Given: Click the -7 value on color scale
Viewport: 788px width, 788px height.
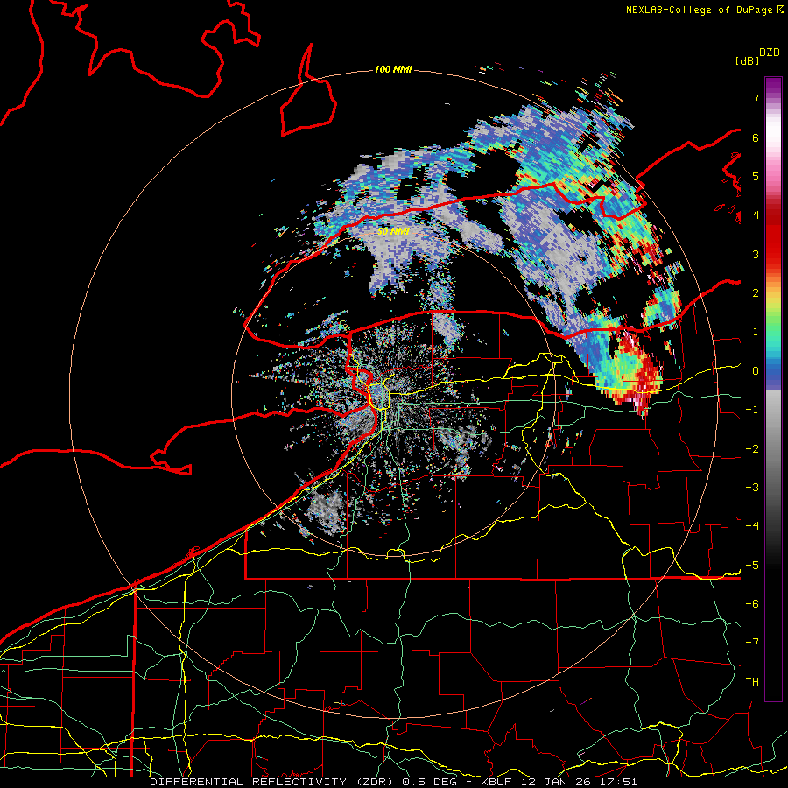Looking at the screenshot, I should point(752,643).
